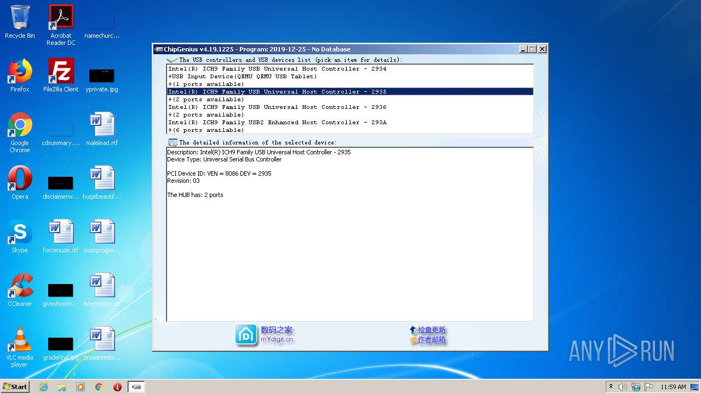Select ICH9 USB Universal Host Controller 2934
The image size is (701, 394).
pyautogui.click(x=350, y=69)
